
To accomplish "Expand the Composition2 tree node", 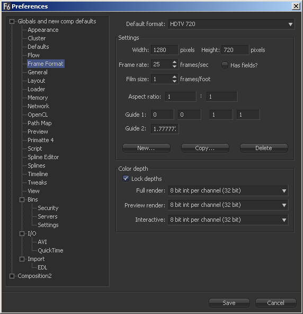I will click(x=12, y=276).
